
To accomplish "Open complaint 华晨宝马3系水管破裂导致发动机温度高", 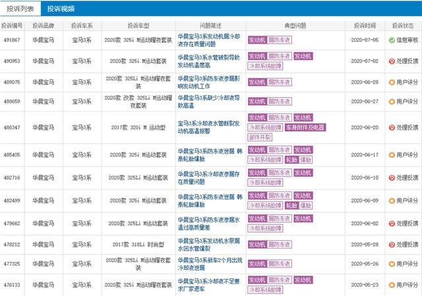I will (209, 61).
